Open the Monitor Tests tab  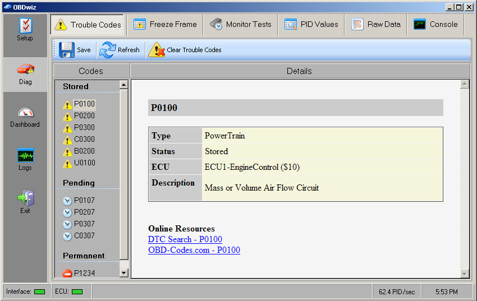240,25
